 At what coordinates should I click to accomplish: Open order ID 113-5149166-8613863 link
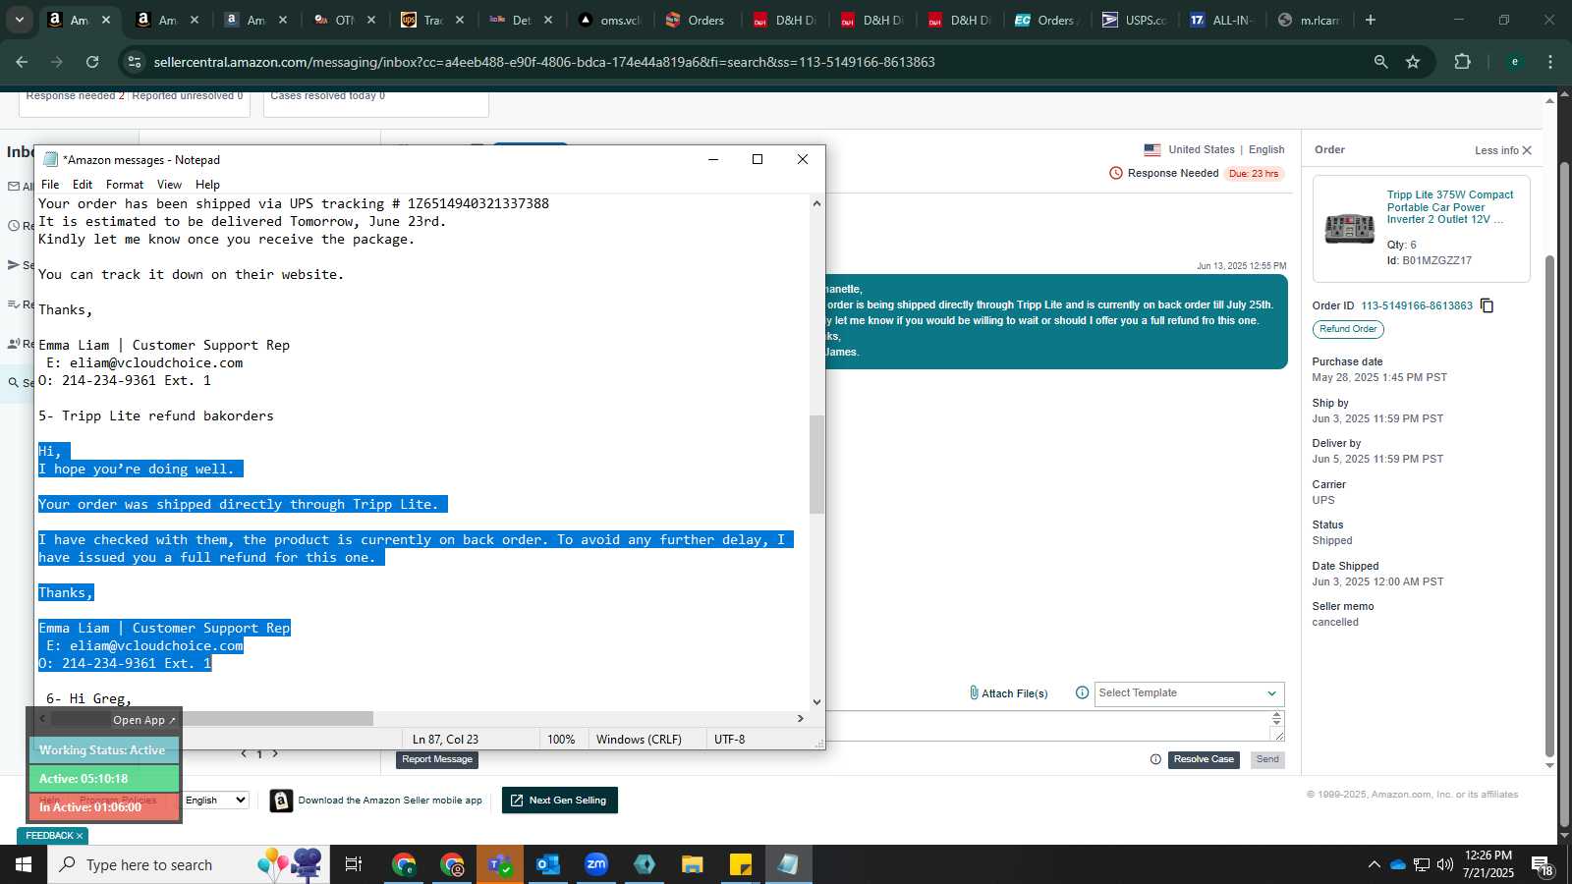(1417, 305)
